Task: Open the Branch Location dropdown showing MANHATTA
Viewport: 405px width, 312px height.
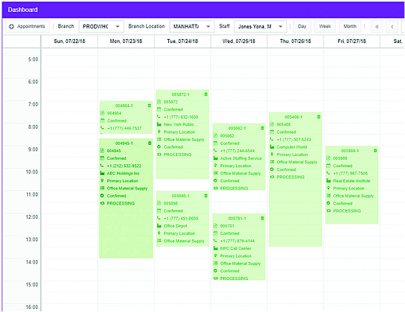Action: pyautogui.click(x=192, y=26)
